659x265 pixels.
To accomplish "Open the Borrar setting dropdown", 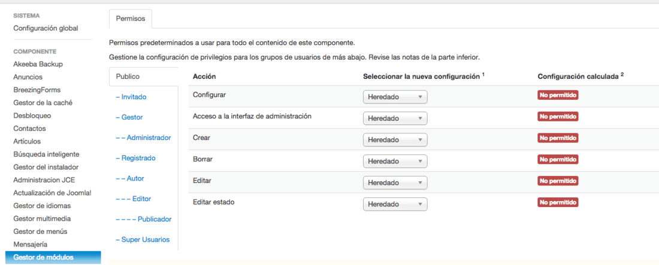I will point(395,162).
